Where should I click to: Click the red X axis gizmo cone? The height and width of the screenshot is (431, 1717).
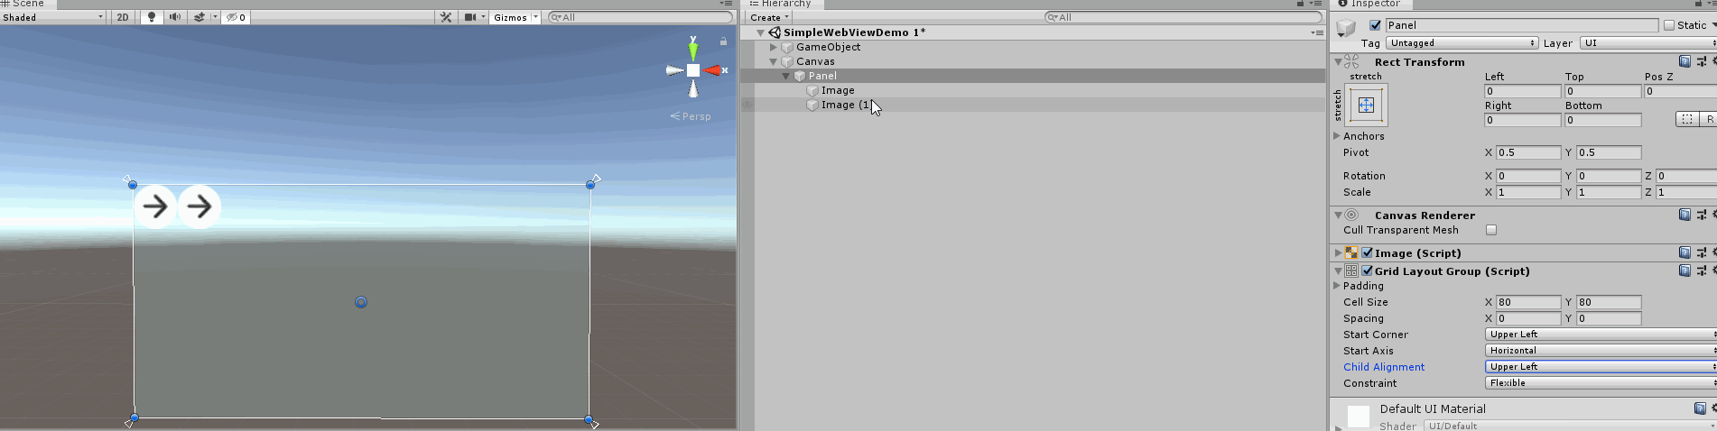[712, 70]
